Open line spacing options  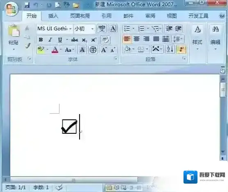pyautogui.click(x=178, y=39)
